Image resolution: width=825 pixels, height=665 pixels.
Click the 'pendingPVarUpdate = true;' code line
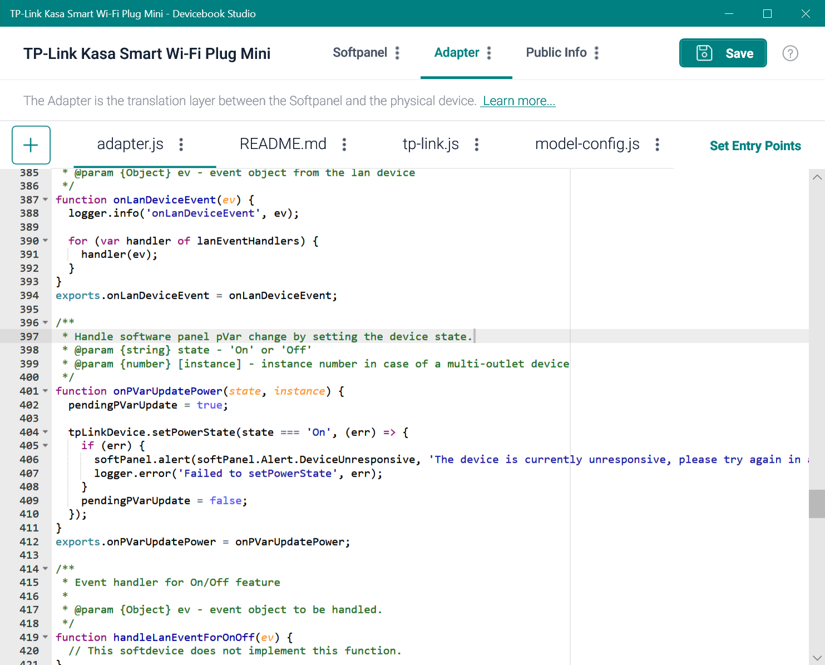click(x=148, y=405)
